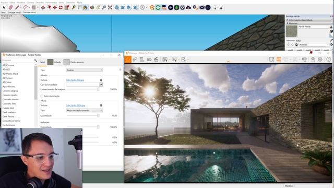Open Enscape video editor clapper icon
334x188 pixels.
pos(156,60)
